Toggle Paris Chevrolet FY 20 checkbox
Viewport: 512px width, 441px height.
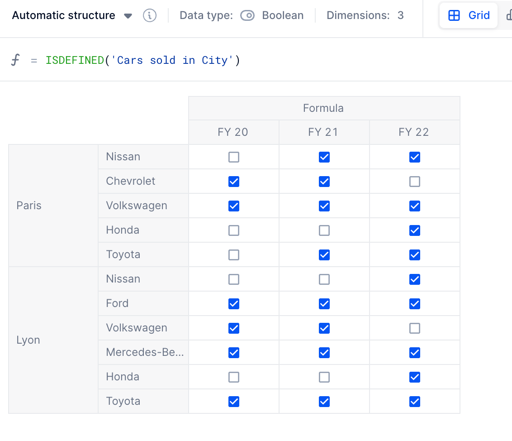pyautogui.click(x=234, y=182)
